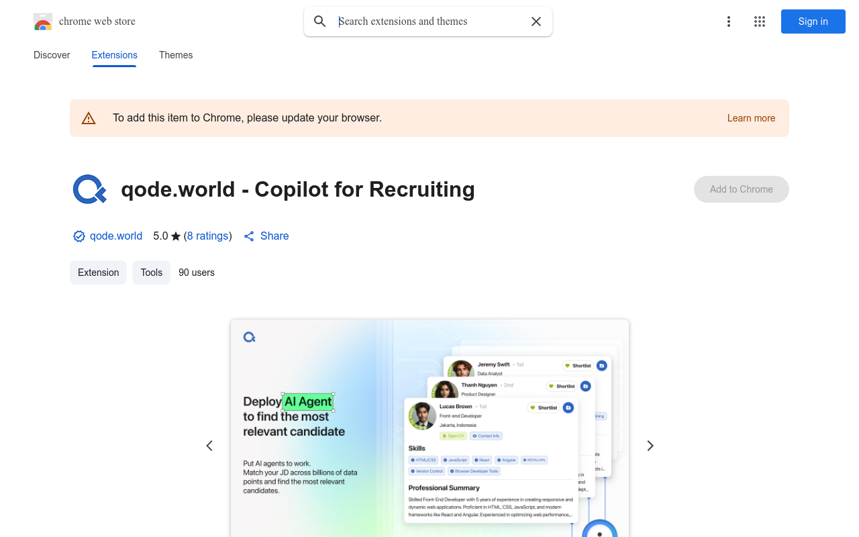Click the verified publisher badge icon
The image size is (859, 537).
point(79,236)
